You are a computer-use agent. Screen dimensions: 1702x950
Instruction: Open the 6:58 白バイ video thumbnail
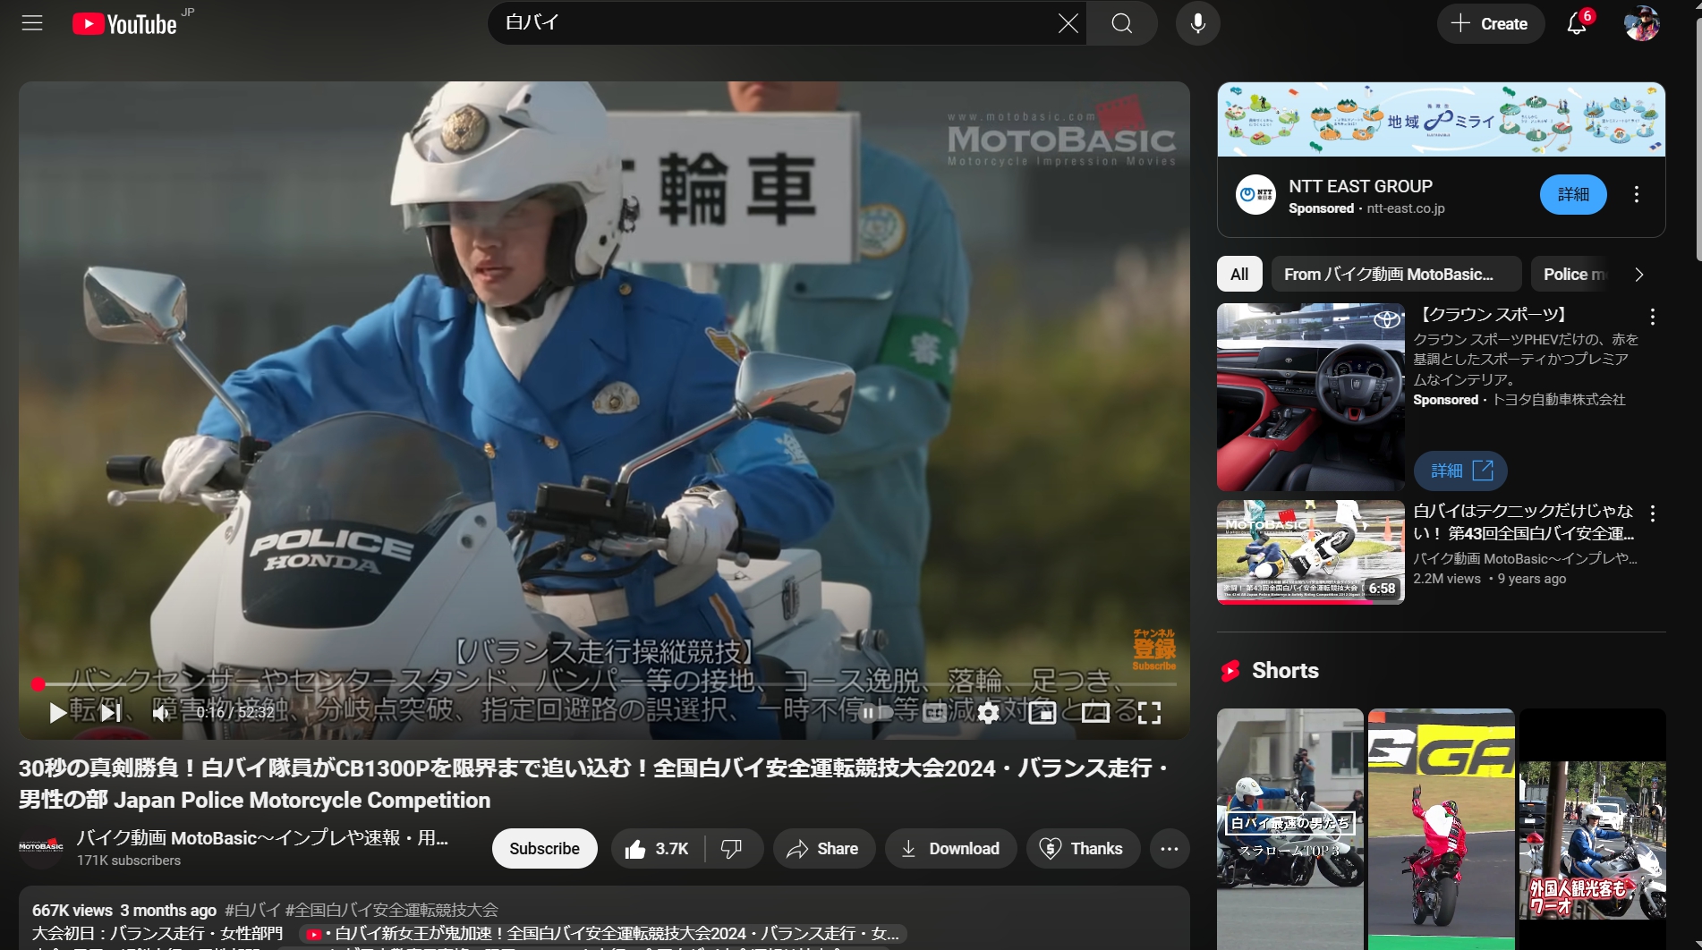(x=1311, y=552)
